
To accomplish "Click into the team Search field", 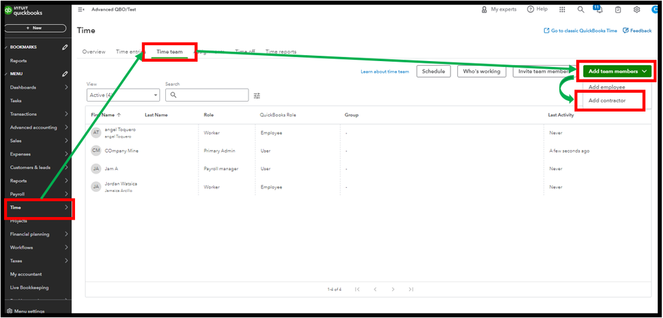I will [207, 95].
